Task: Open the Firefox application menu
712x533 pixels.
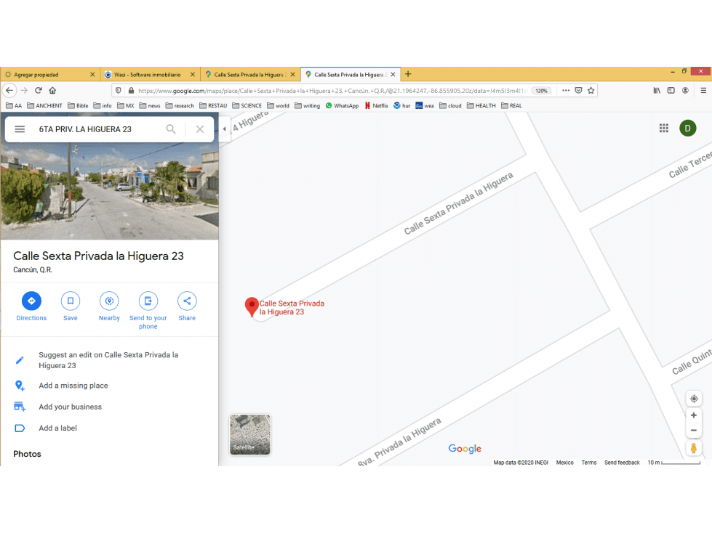Action: click(x=703, y=91)
